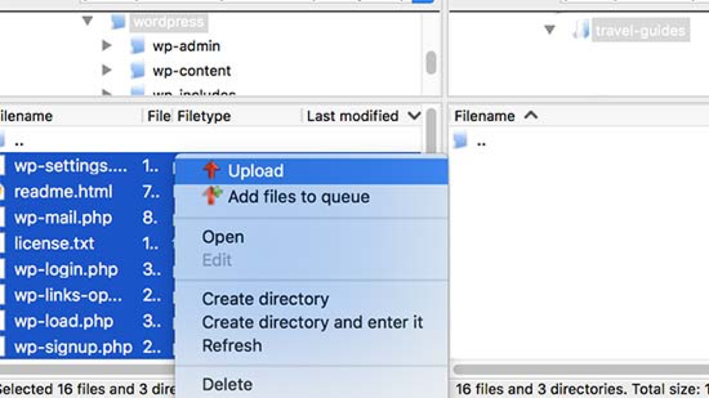Collapse the wordpress folder tree node
Viewport: 709px width, 398px height.
[88, 22]
